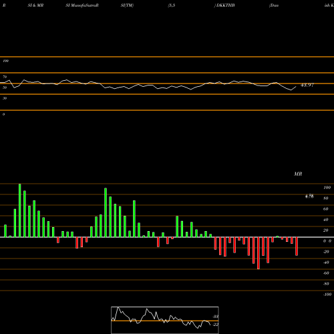Click the '60' label on MR axis
Image resolution: width=334 pixels, height=334 pixels.
326,209
